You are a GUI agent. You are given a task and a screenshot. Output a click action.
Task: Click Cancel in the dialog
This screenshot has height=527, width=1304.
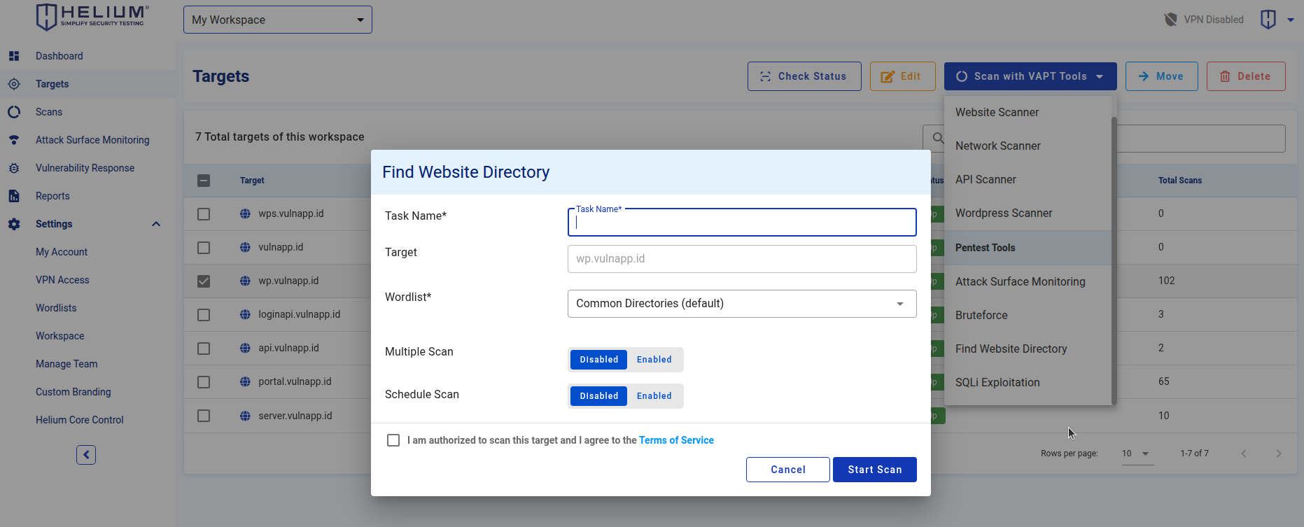click(x=788, y=470)
